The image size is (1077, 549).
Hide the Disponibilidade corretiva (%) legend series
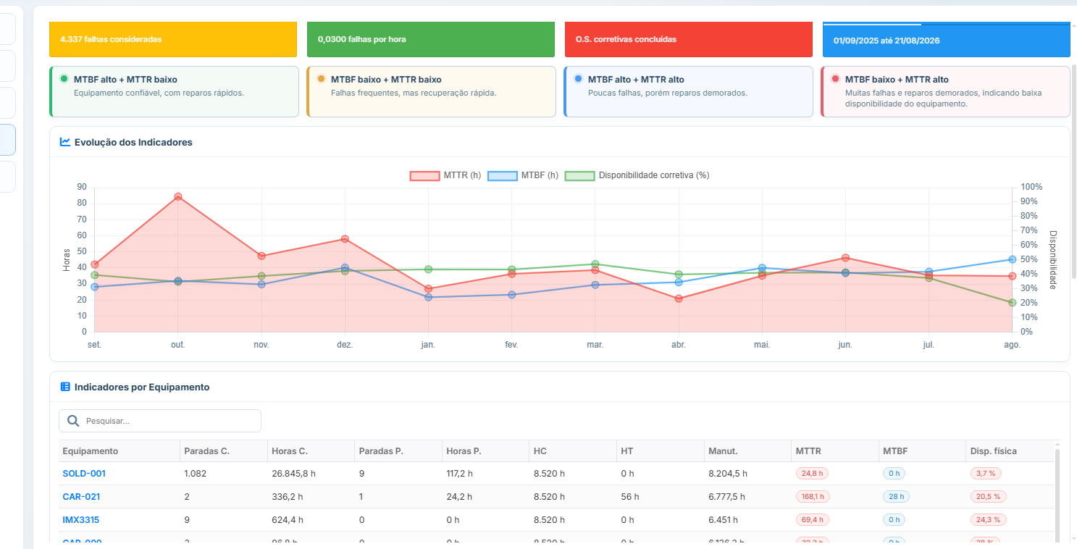pos(637,176)
